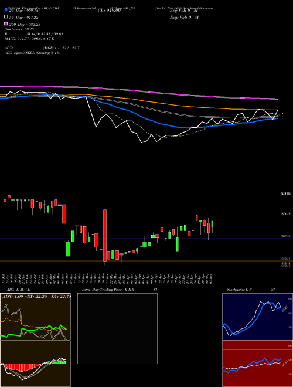Click the 'Stochastics: 69.28' readout
Screen dimensions: 293x387
[19, 29]
